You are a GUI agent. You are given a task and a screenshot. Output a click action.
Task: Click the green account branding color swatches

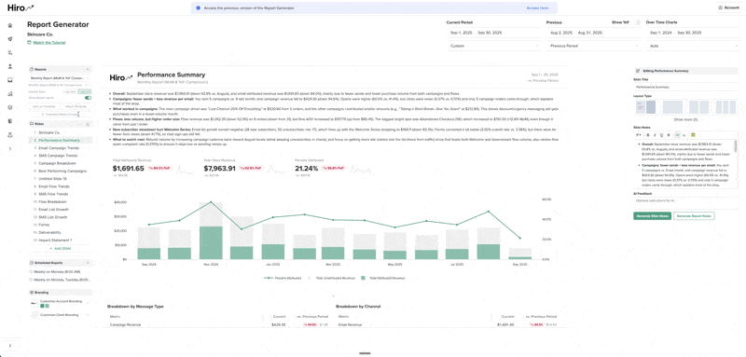tap(45, 306)
